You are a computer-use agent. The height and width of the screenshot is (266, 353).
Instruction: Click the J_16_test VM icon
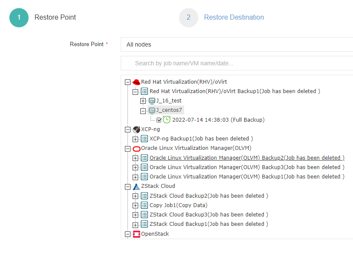pyautogui.click(x=152, y=101)
